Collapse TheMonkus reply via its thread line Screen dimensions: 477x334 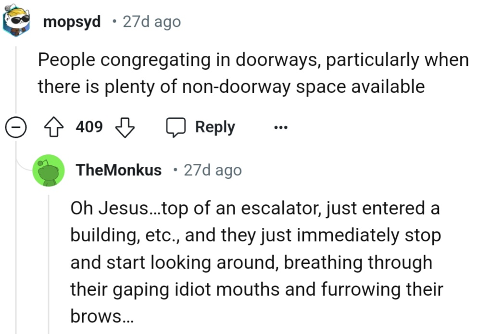48,260
